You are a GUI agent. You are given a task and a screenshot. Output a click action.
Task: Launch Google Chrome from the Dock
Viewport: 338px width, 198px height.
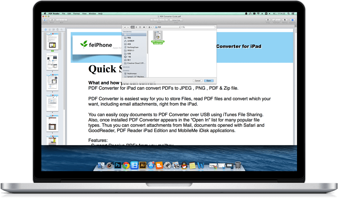point(126,165)
